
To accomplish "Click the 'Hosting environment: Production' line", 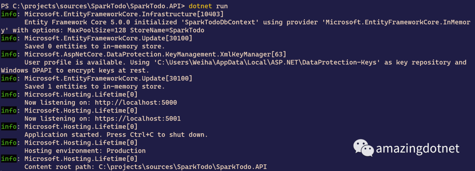I will [x=85, y=150].
